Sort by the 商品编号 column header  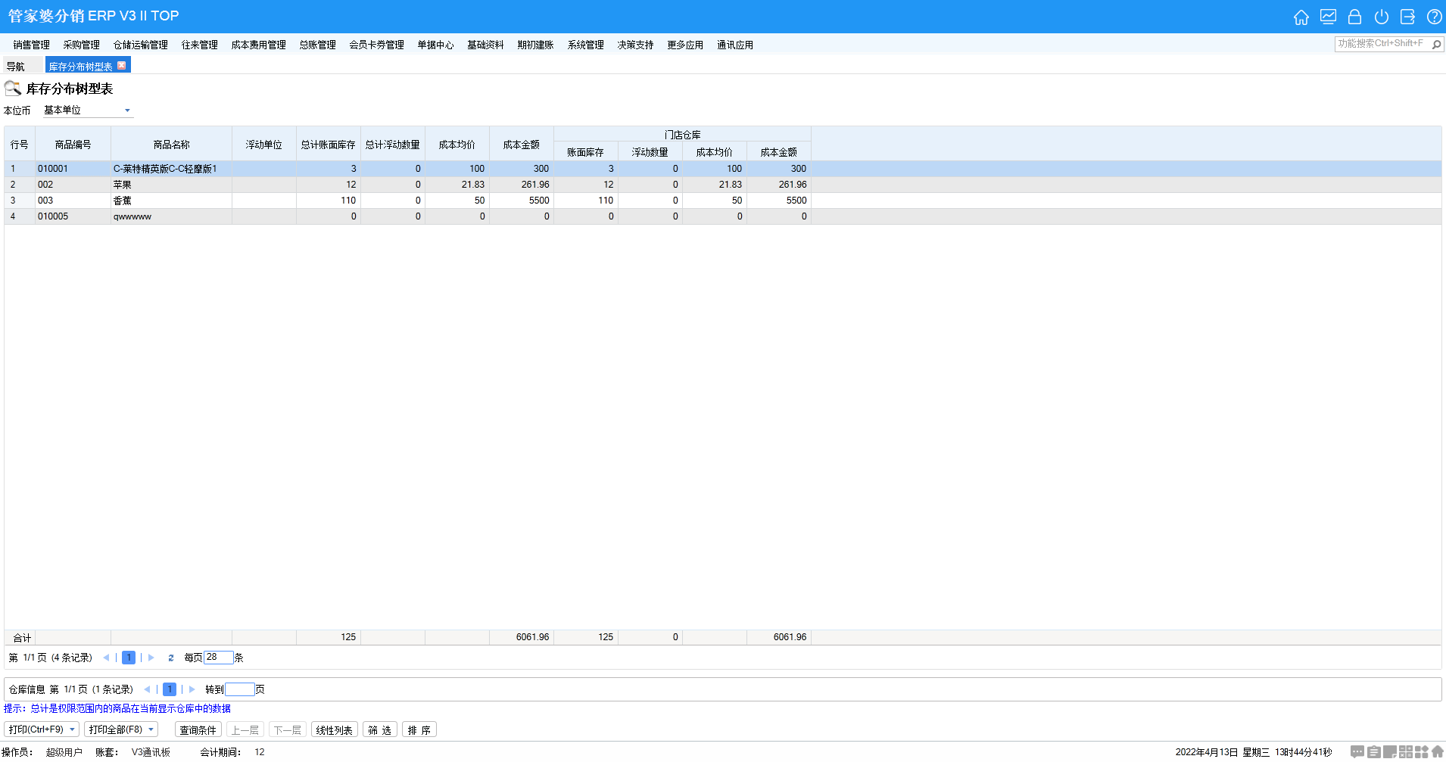tap(73, 144)
